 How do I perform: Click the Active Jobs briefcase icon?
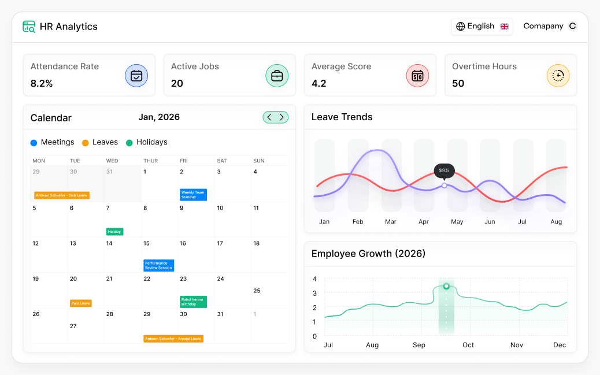coord(277,75)
